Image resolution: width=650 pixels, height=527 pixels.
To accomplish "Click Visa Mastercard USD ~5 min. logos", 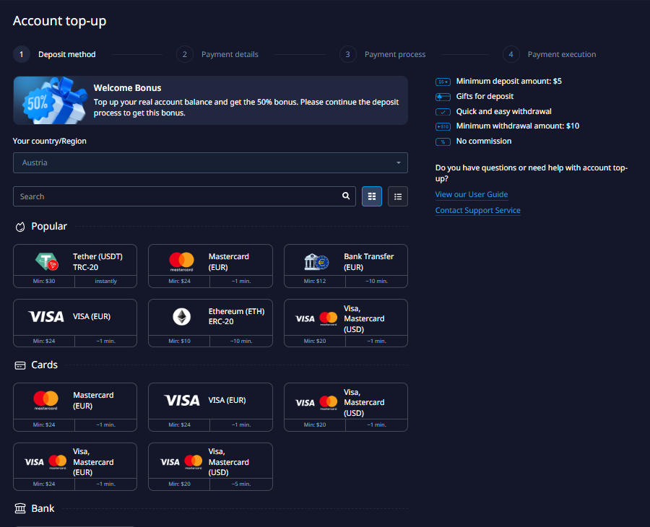I will (x=181, y=462).
